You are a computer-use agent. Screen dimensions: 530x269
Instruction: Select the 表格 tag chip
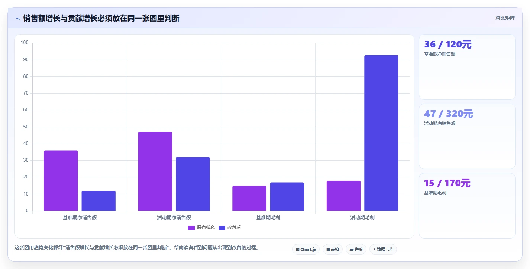click(333, 249)
